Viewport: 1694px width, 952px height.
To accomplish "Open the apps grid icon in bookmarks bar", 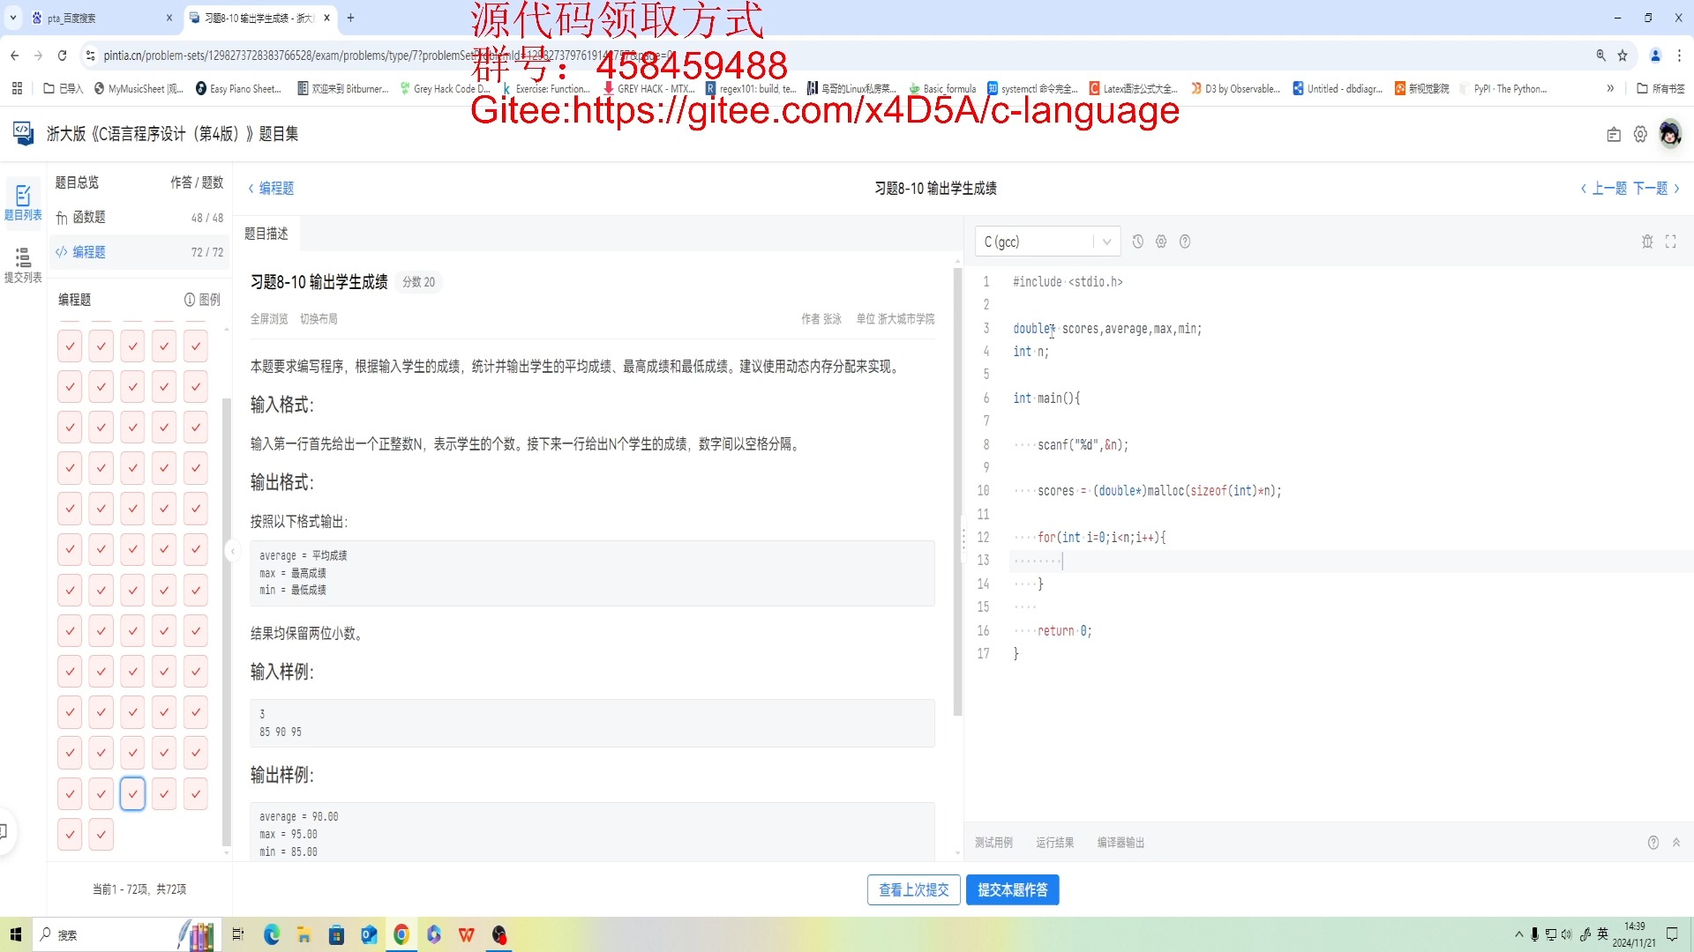I will pos(17,88).
